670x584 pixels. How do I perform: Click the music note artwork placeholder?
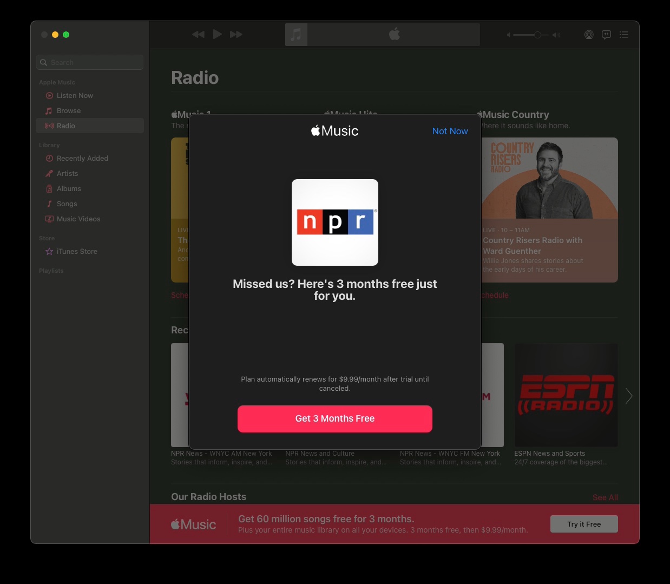[x=296, y=35]
